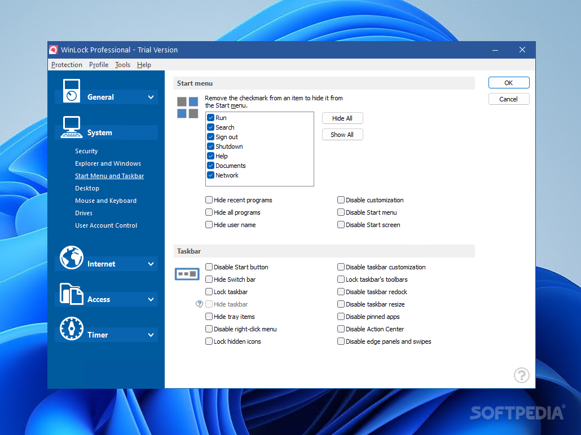Click the Internet section header label

pos(101,264)
